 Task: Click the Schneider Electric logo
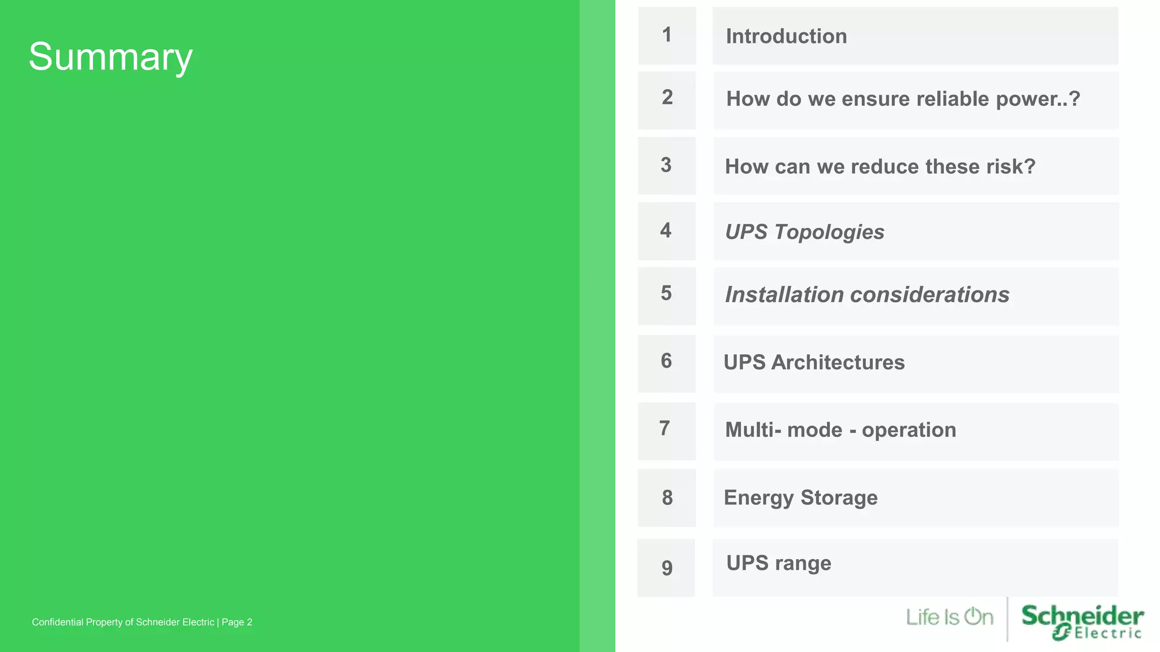coord(1082,621)
